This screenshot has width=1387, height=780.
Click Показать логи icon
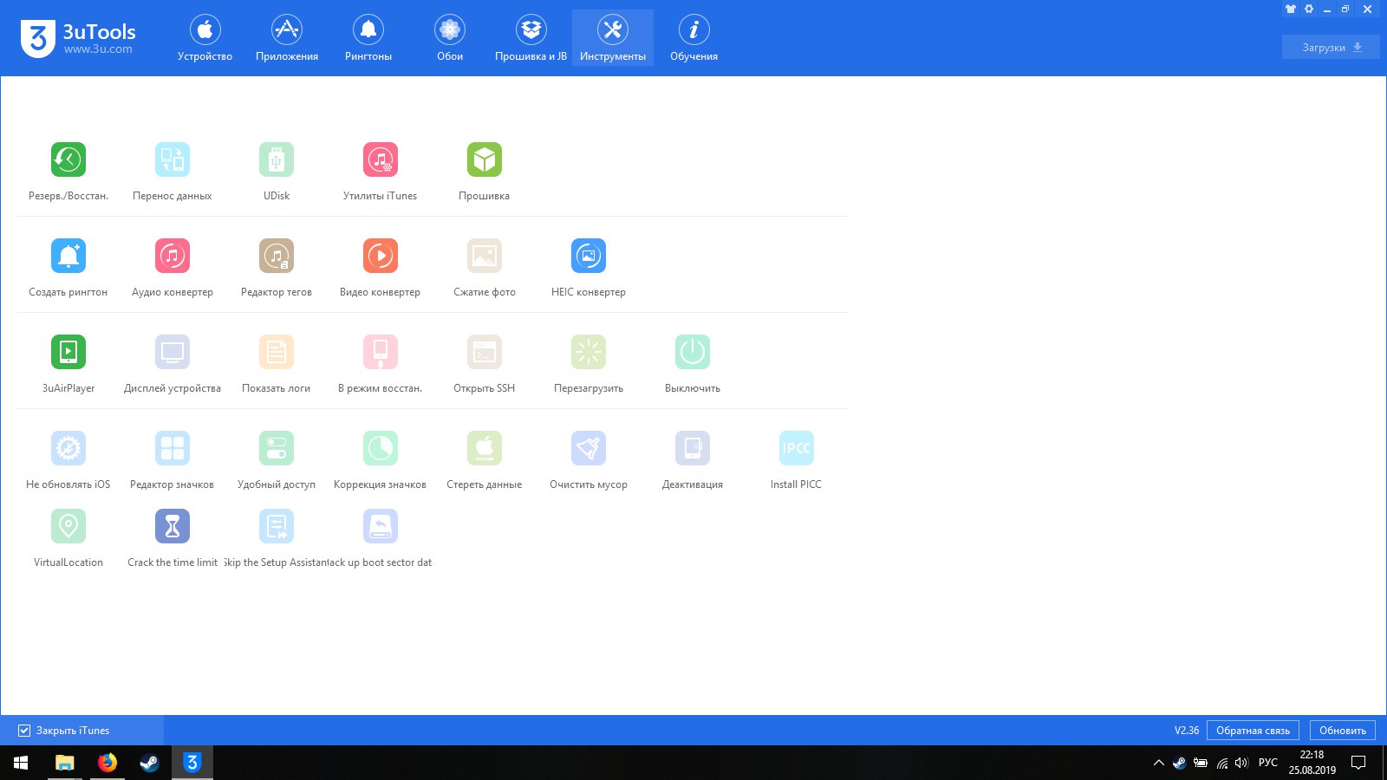(x=277, y=352)
